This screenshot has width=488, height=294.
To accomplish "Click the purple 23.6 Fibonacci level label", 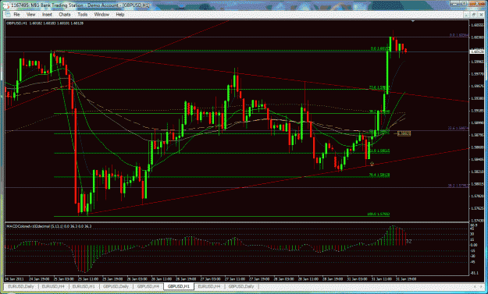I will point(458,129).
